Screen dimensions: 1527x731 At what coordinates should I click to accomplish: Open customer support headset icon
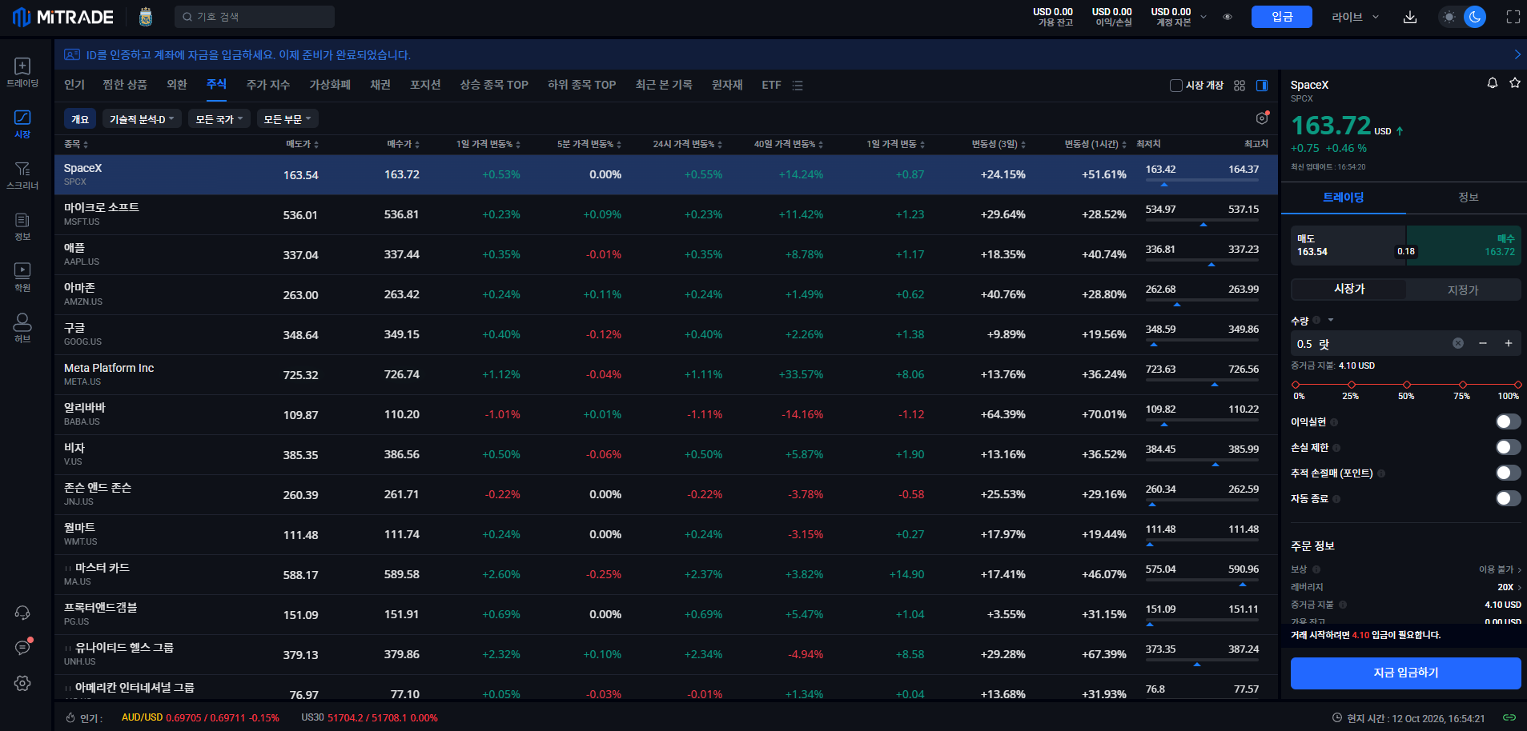(x=22, y=613)
